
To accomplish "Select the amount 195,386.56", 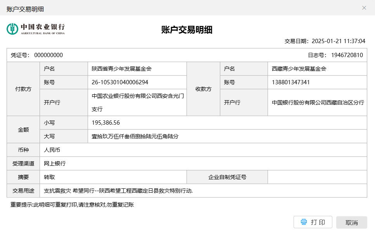I will click(106, 123).
